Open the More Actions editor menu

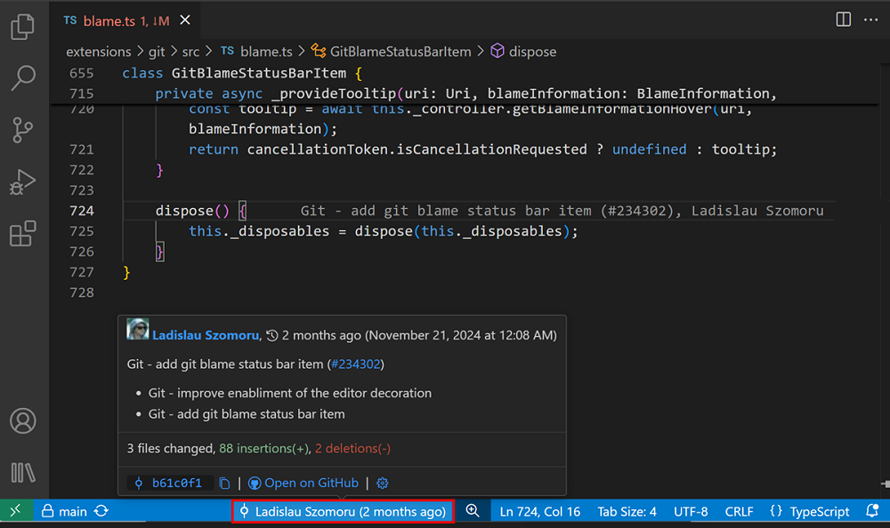click(x=870, y=19)
